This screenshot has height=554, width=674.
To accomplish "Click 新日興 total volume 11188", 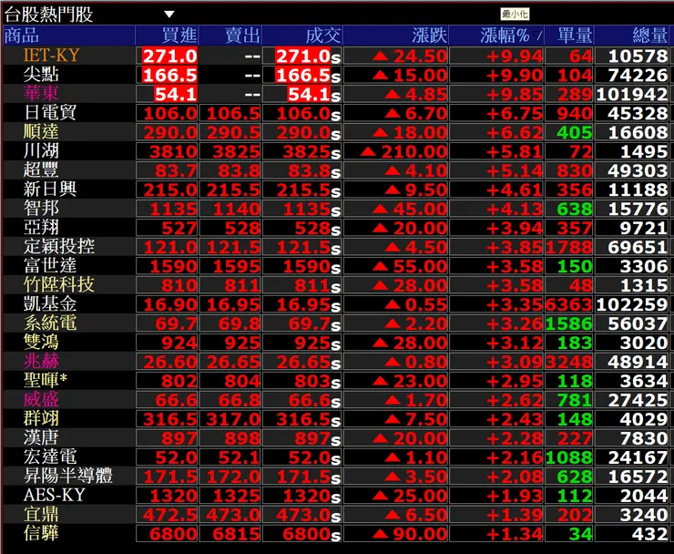I will (x=638, y=190).
